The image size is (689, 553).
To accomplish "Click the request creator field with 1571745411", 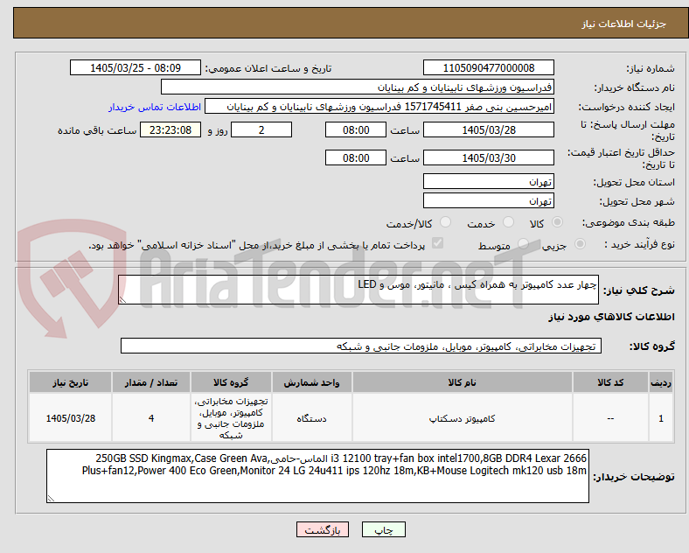I will (379, 107).
